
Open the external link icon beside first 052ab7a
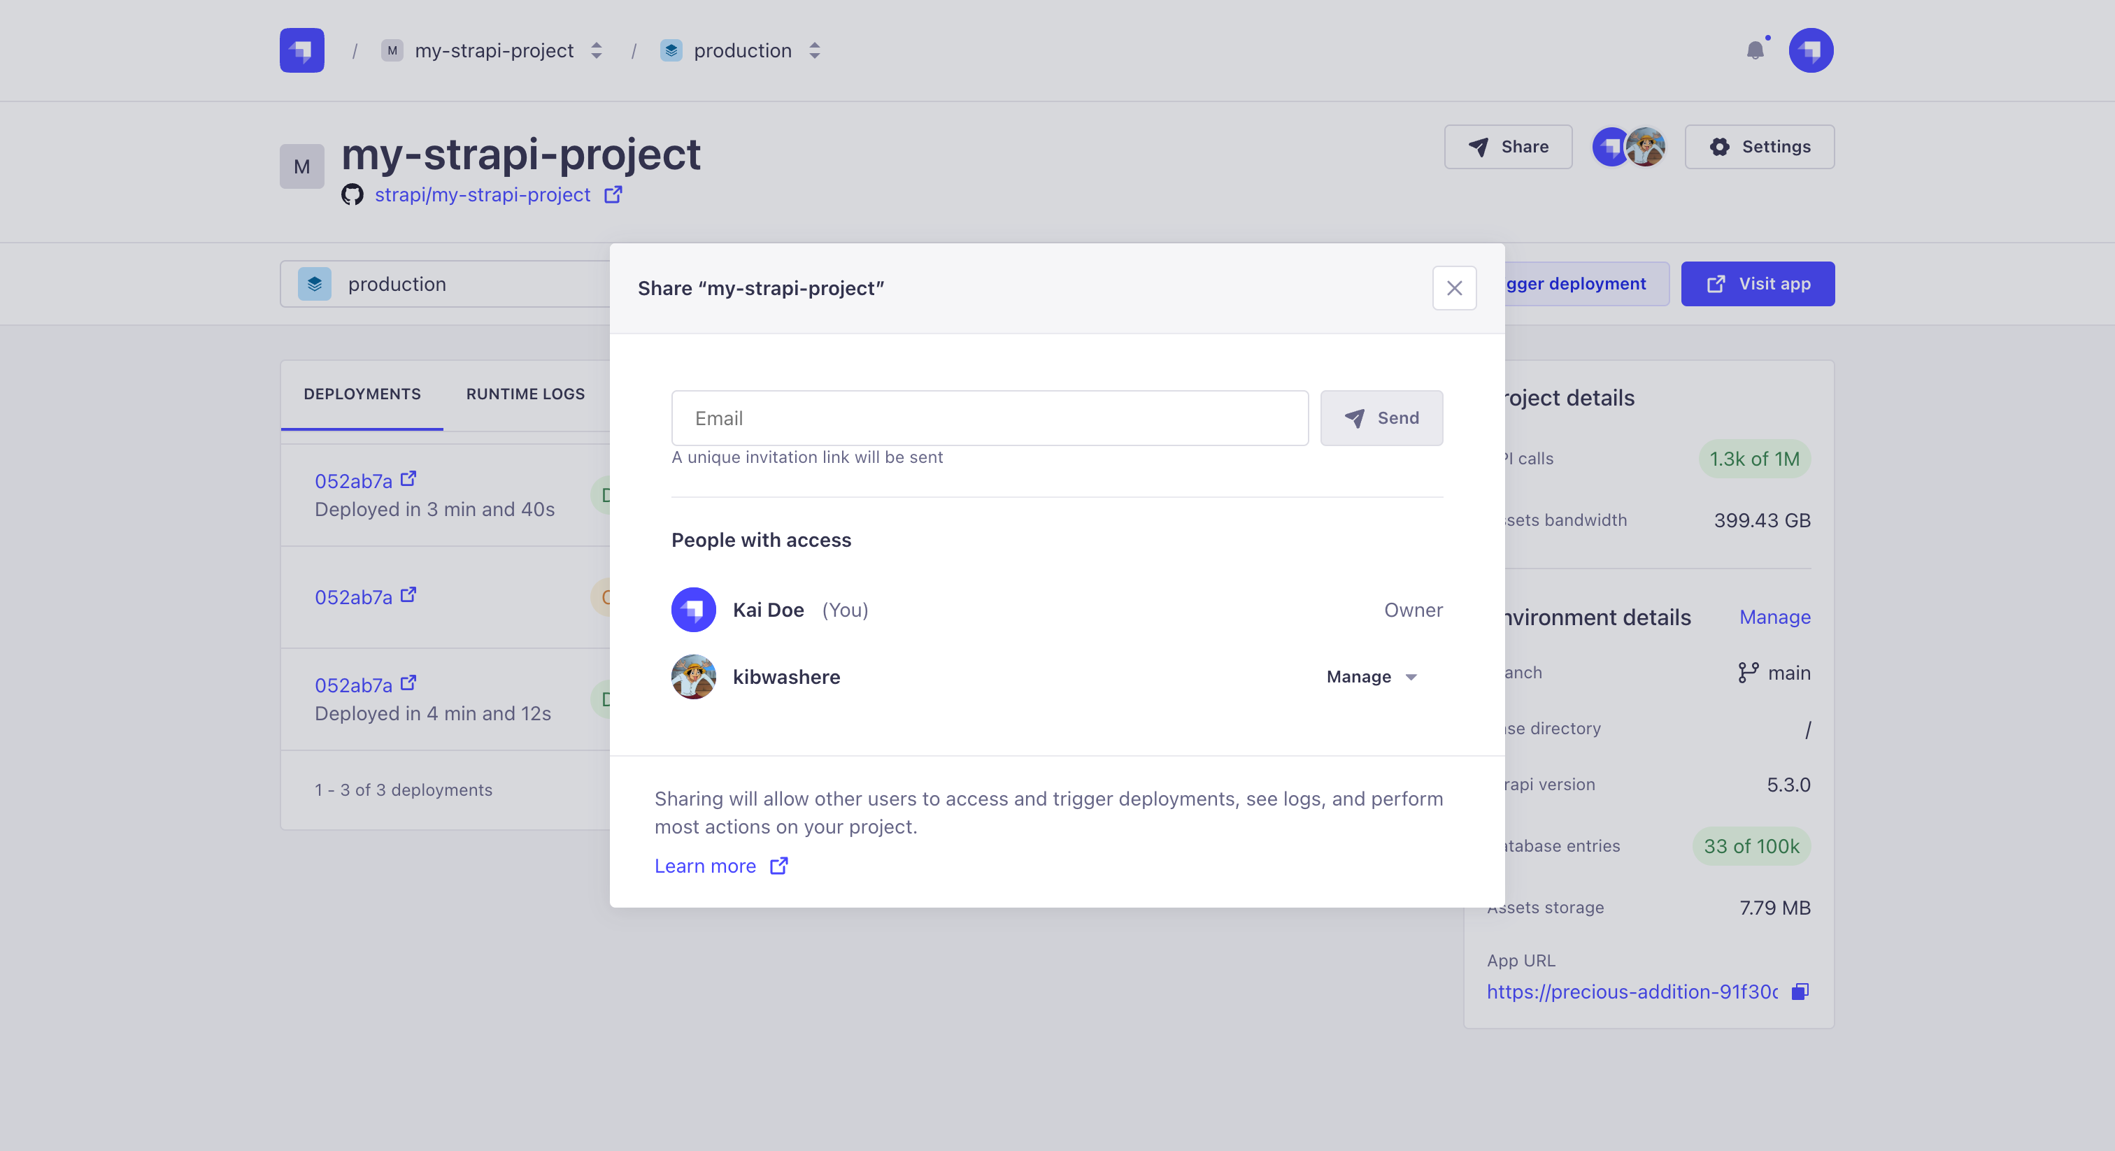click(408, 478)
